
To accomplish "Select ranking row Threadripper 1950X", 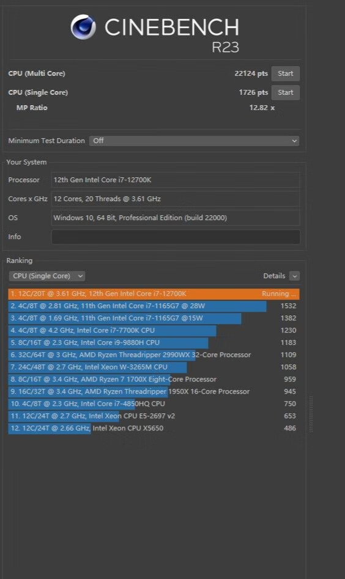I will (154, 391).
